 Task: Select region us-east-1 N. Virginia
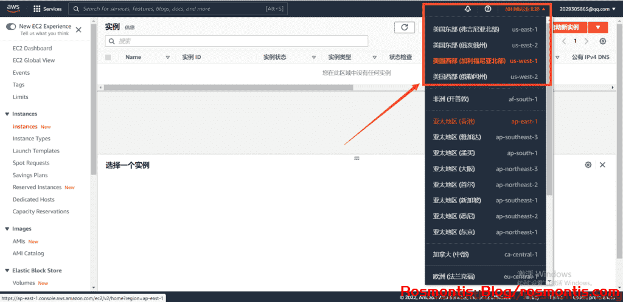click(485, 29)
